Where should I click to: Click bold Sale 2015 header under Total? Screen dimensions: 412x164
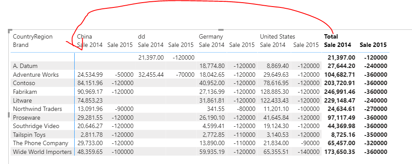(x=373, y=45)
